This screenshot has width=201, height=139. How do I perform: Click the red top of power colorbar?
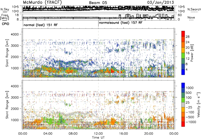183,34
